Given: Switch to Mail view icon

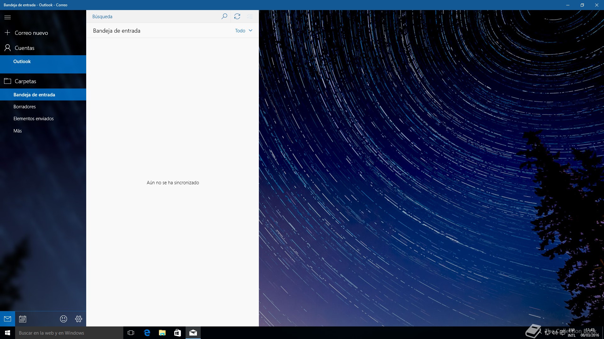Looking at the screenshot, I should [x=8, y=319].
